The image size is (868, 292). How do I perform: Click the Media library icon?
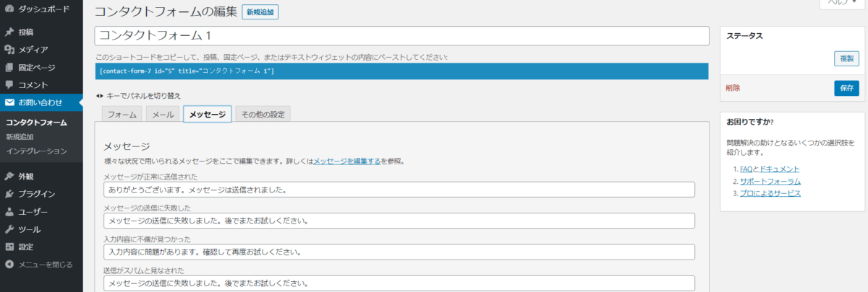click(x=9, y=50)
